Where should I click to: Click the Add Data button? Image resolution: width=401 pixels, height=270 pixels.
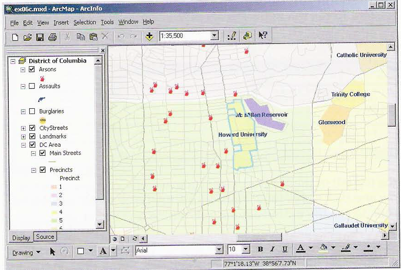[x=149, y=37]
